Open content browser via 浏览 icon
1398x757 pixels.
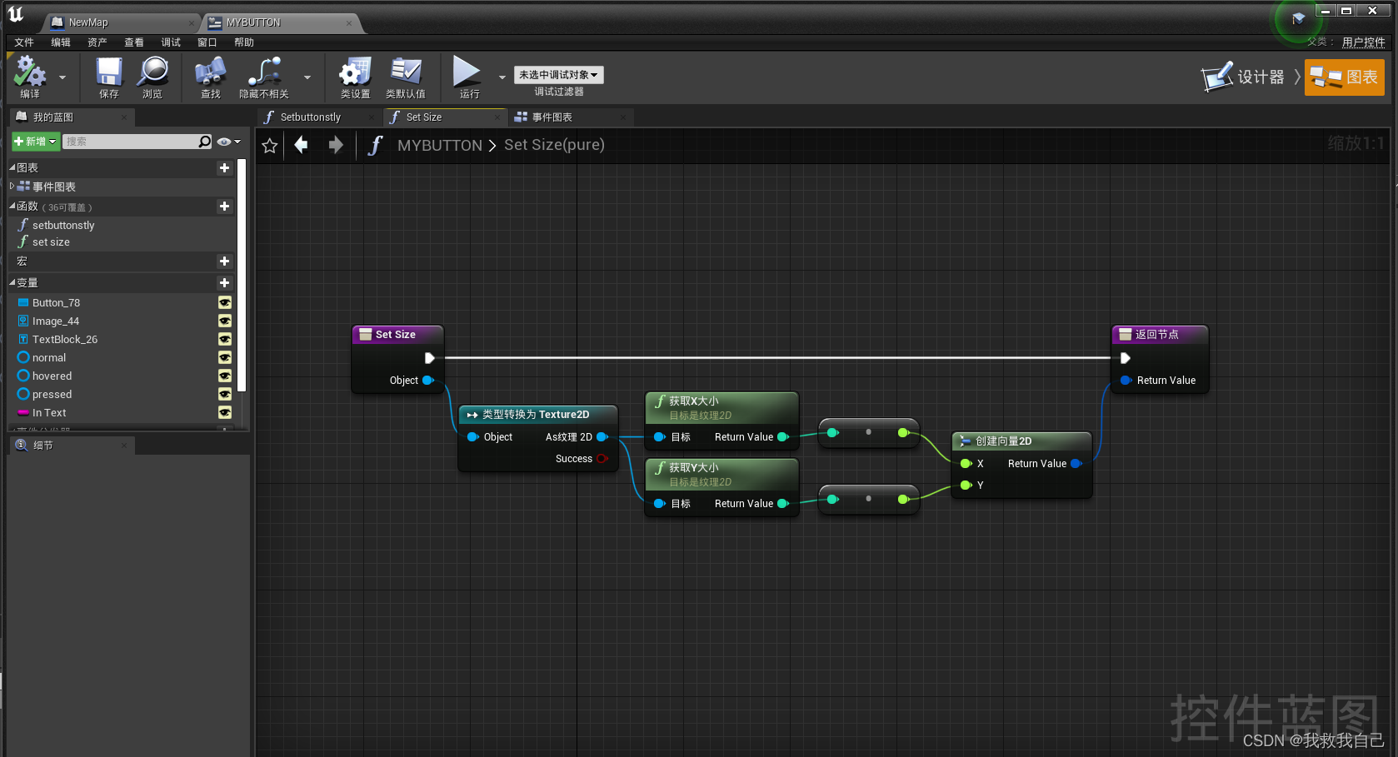[152, 77]
